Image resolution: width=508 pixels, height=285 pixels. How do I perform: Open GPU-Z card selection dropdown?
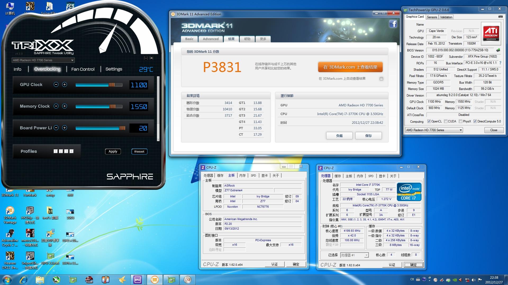tap(434, 130)
